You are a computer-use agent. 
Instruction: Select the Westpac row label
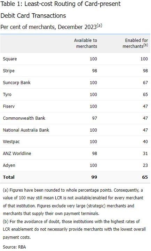coord(11,142)
